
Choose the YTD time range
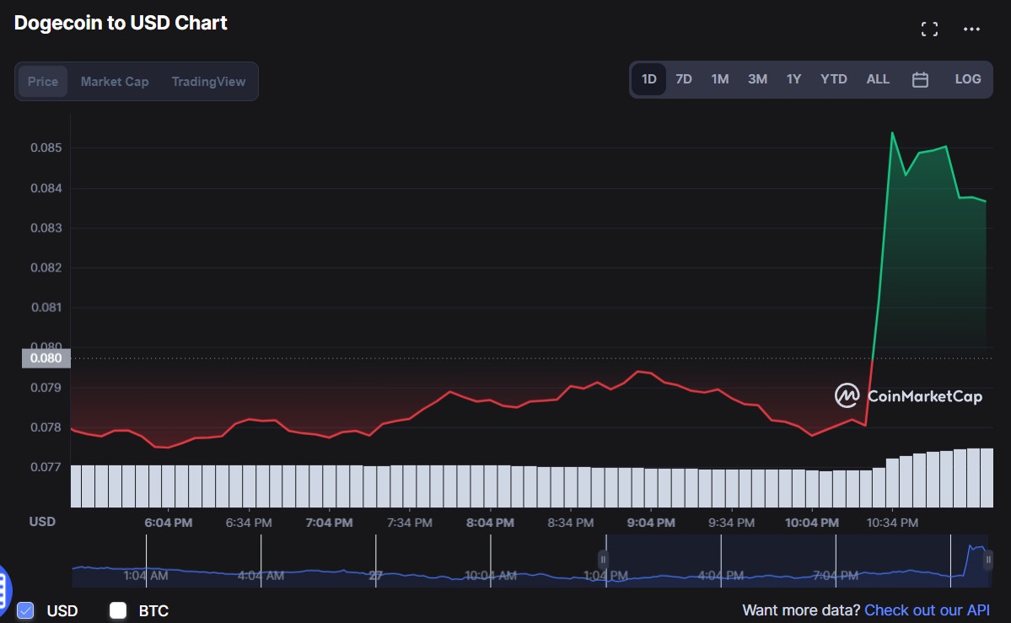click(833, 79)
